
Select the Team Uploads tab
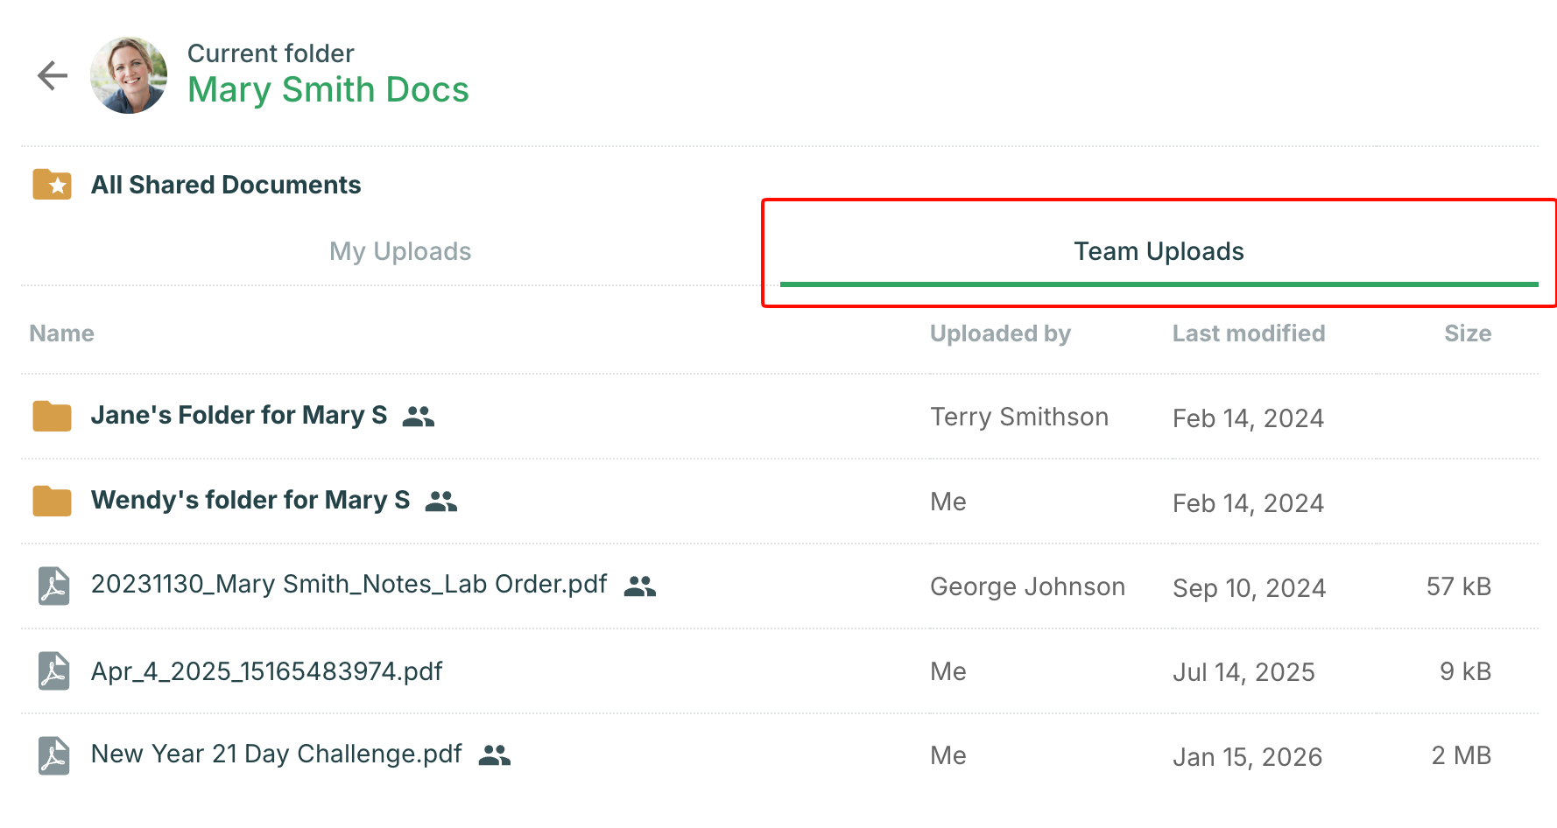1159,251
